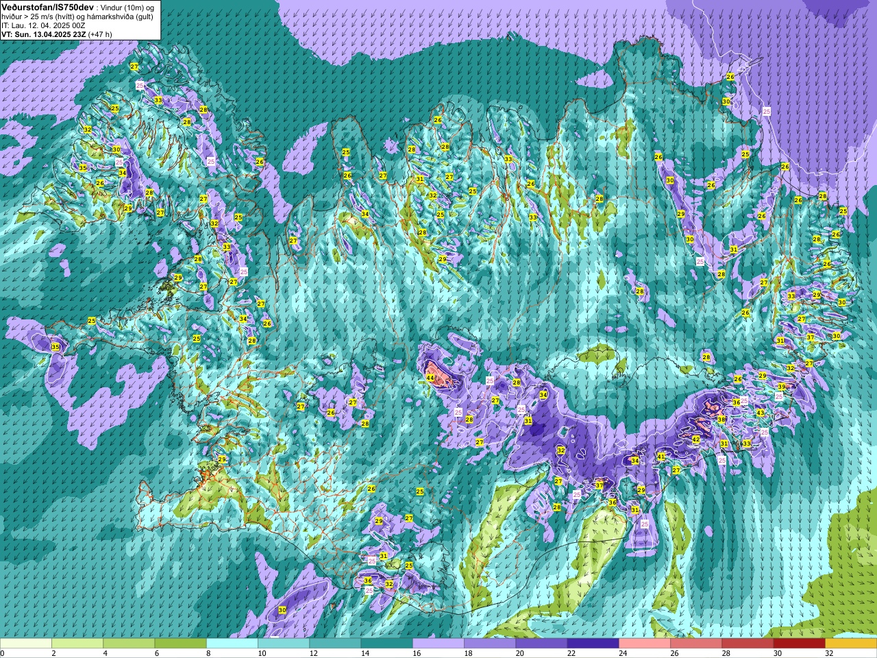Click the '(+47 h)' forecast offset text
The width and height of the screenshot is (877, 658).
(100, 34)
